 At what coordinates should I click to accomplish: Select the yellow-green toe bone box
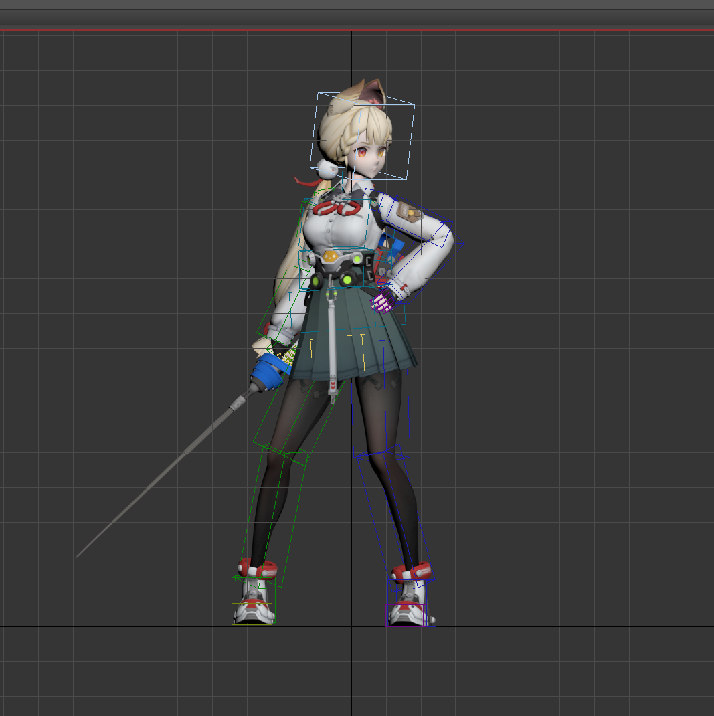coord(252,614)
